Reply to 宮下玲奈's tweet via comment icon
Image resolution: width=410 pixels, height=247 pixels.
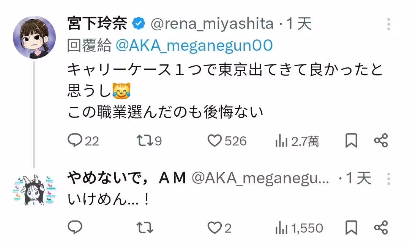click(75, 141)
